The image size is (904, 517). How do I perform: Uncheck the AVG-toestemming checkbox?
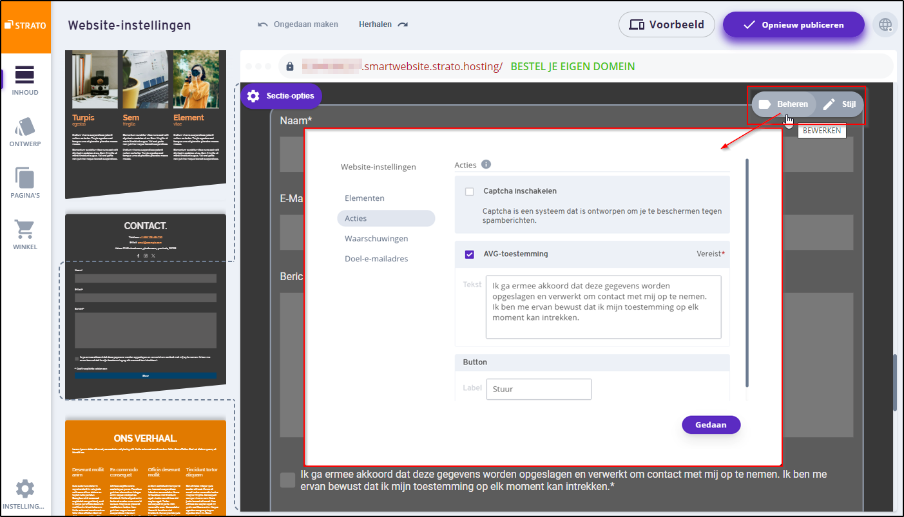point(470,254)
